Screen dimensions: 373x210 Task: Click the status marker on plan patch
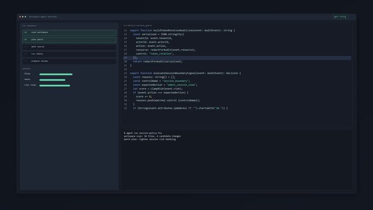click(x=26, y=40)
